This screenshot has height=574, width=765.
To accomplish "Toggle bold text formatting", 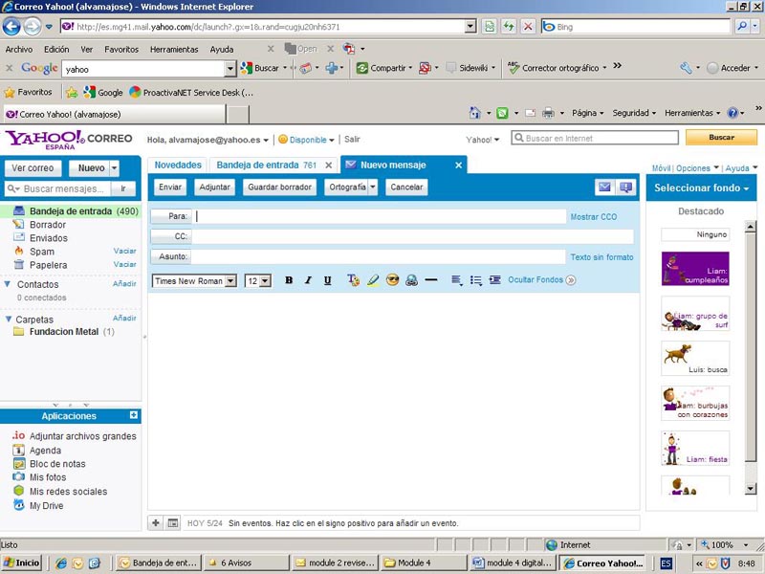I will [x=289, y=280].
